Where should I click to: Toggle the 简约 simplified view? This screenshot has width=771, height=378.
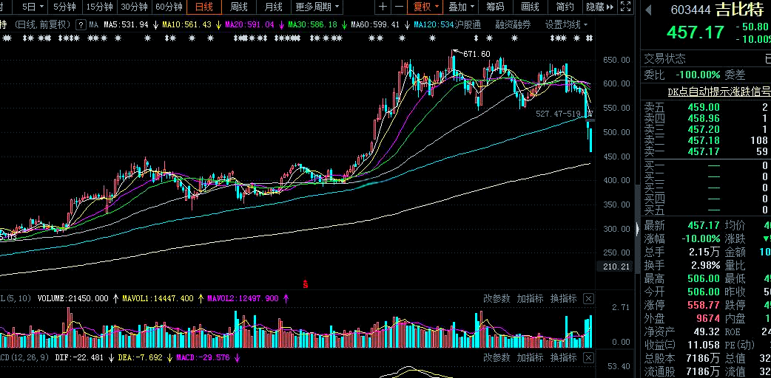click(x=565, y=7)
